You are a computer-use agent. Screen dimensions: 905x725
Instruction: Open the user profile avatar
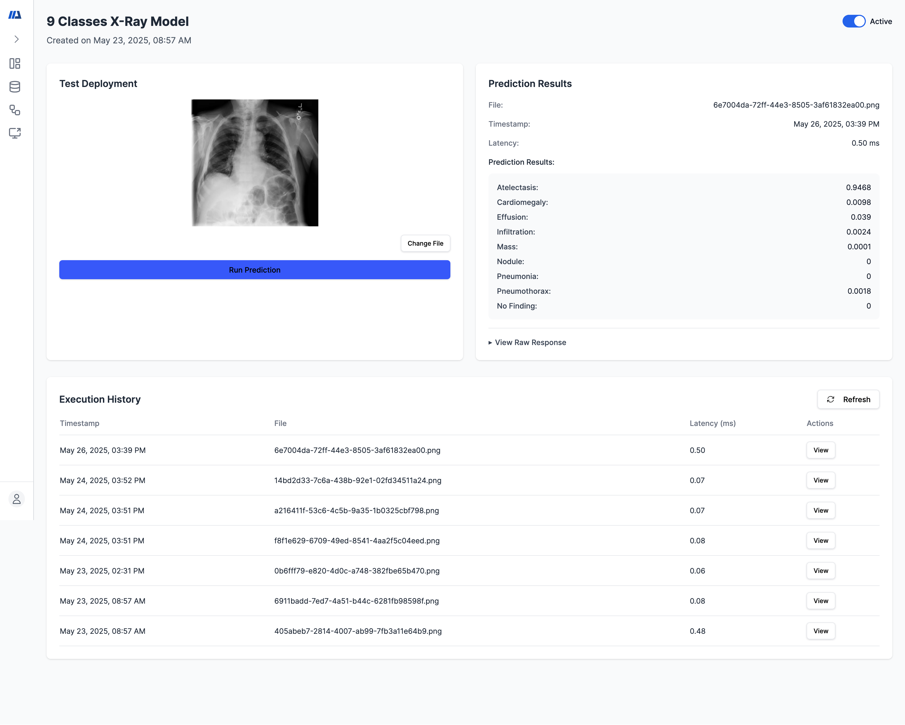click(16, 499)
